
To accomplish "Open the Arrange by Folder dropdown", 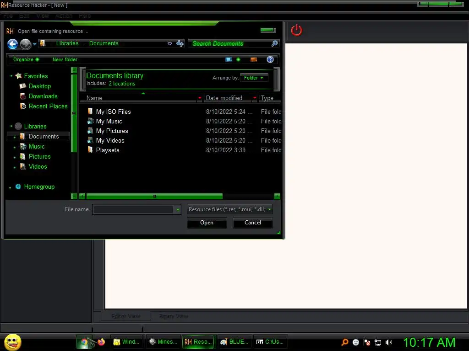I will (254, 78).
